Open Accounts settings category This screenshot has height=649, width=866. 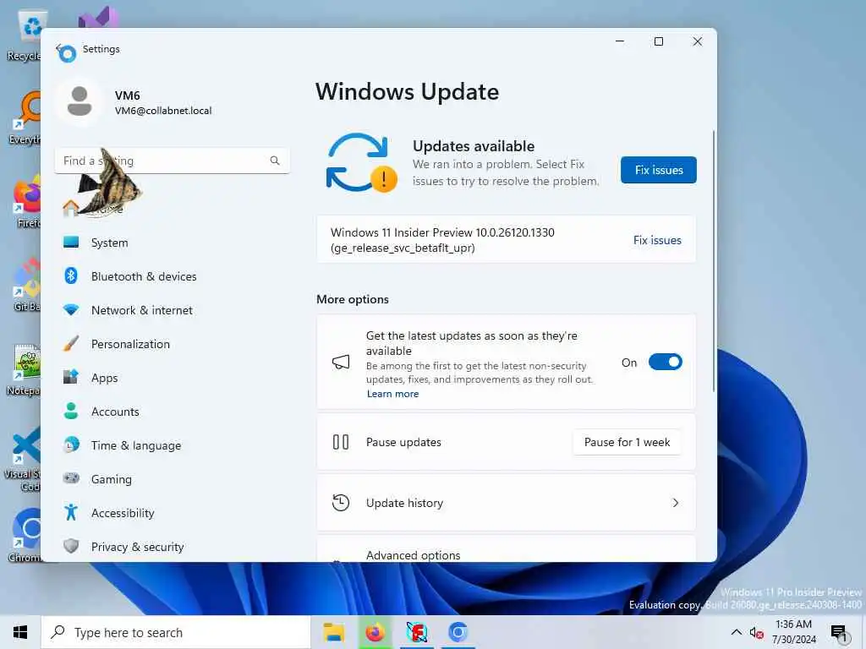click(x=171, y=412)
